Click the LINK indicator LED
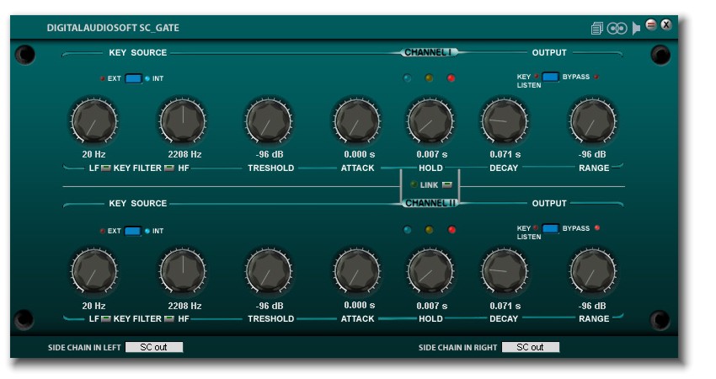This screenshot has width=716, height=379. pos(414,184)
